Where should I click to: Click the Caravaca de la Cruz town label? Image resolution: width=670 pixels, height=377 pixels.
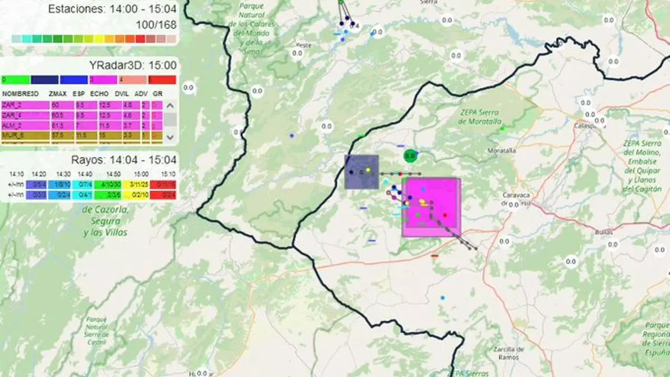pos(517,199)
